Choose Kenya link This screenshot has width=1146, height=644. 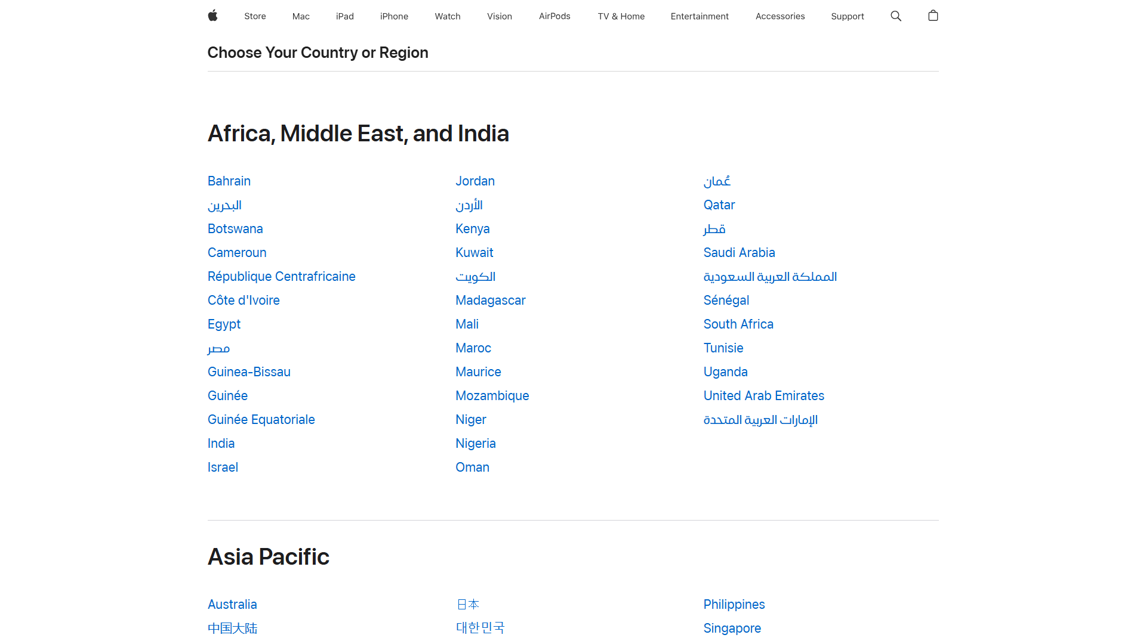tap(473, 229)
